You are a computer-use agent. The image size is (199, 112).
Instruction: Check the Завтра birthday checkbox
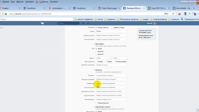[106, 62]
